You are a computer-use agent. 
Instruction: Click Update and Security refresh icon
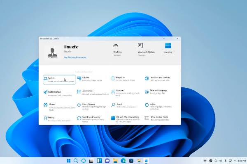pyautogui.click(x=79, y=118)
